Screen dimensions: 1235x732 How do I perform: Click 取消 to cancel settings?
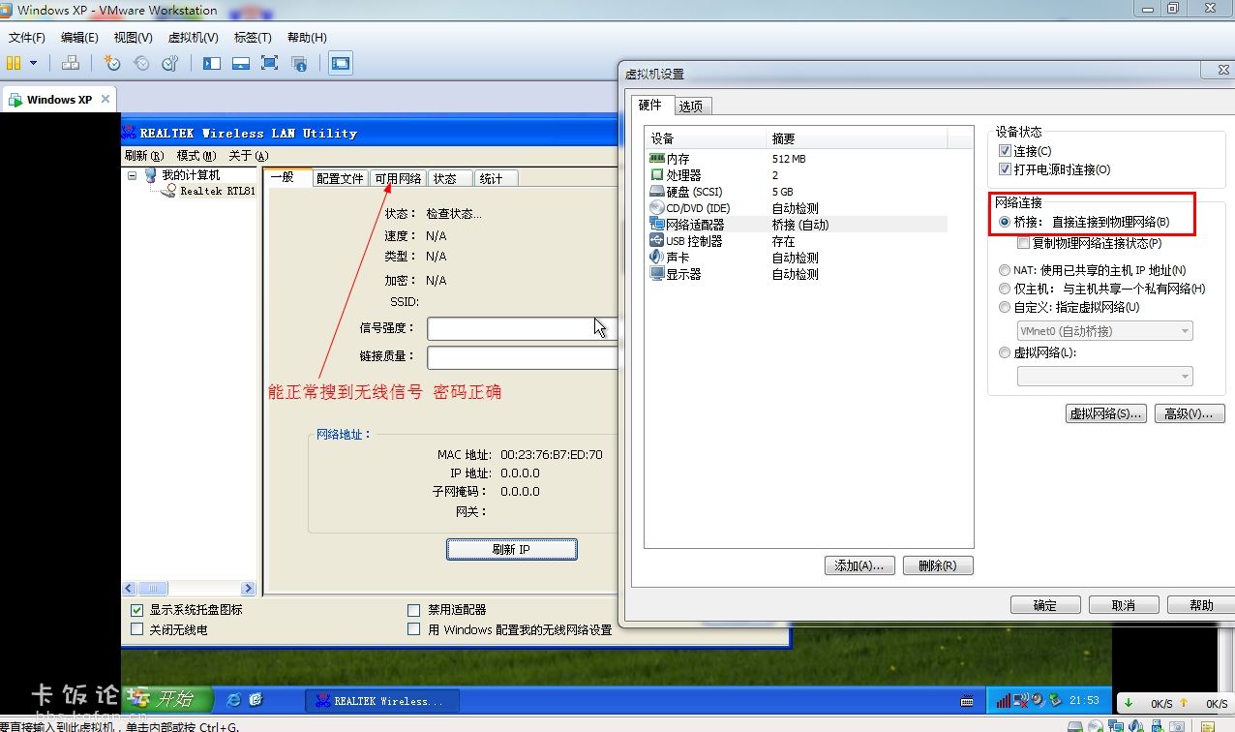[1124, 605]
